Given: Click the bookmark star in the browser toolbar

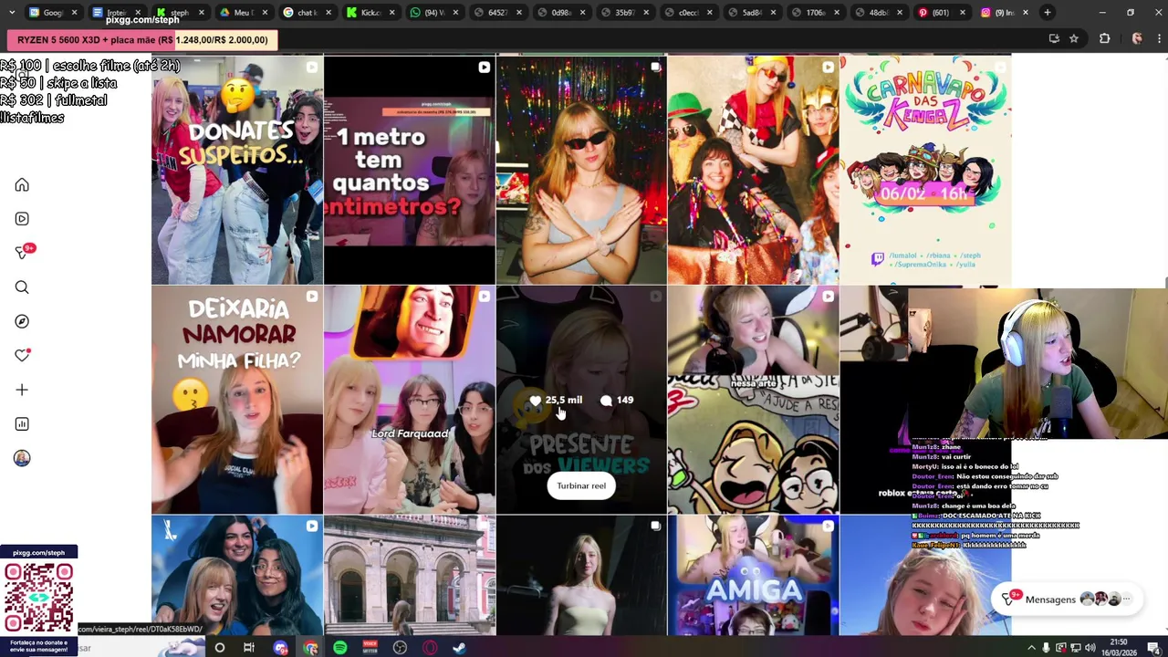Looking at the screenshot, I should [1074, 38].
